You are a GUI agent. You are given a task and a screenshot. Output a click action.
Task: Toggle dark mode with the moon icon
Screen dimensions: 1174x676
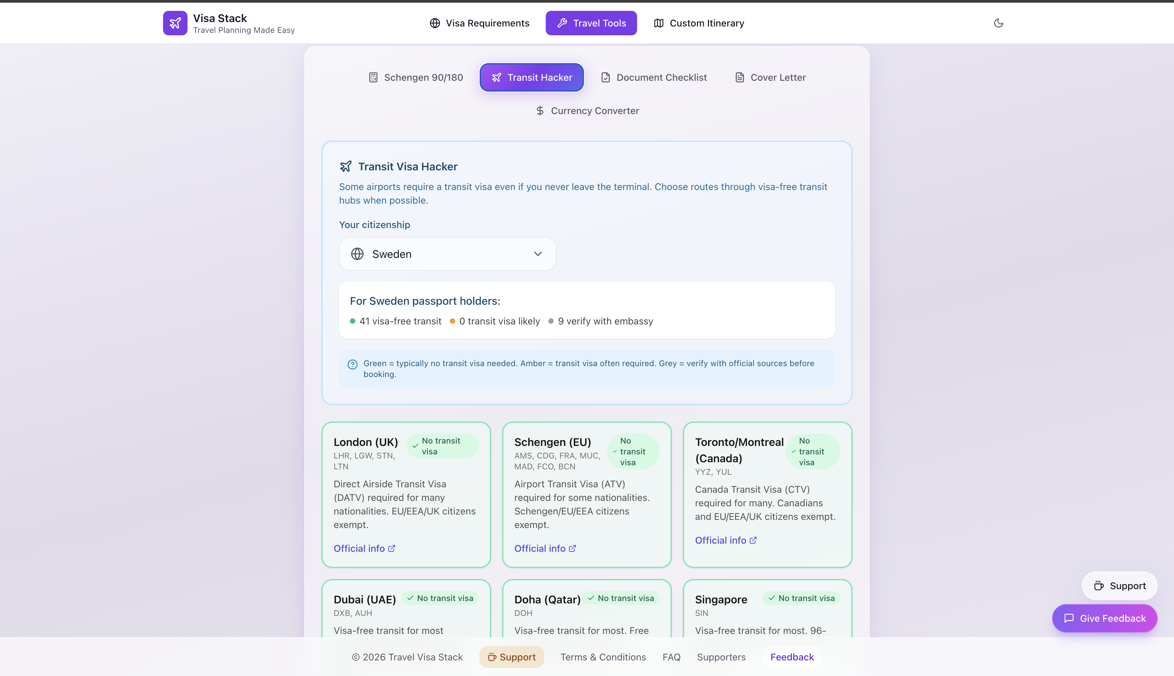tap(998, 23)
